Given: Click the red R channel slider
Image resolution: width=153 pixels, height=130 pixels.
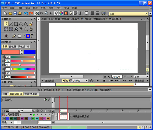Looking at the screenshot, I should tap(22, 57).
